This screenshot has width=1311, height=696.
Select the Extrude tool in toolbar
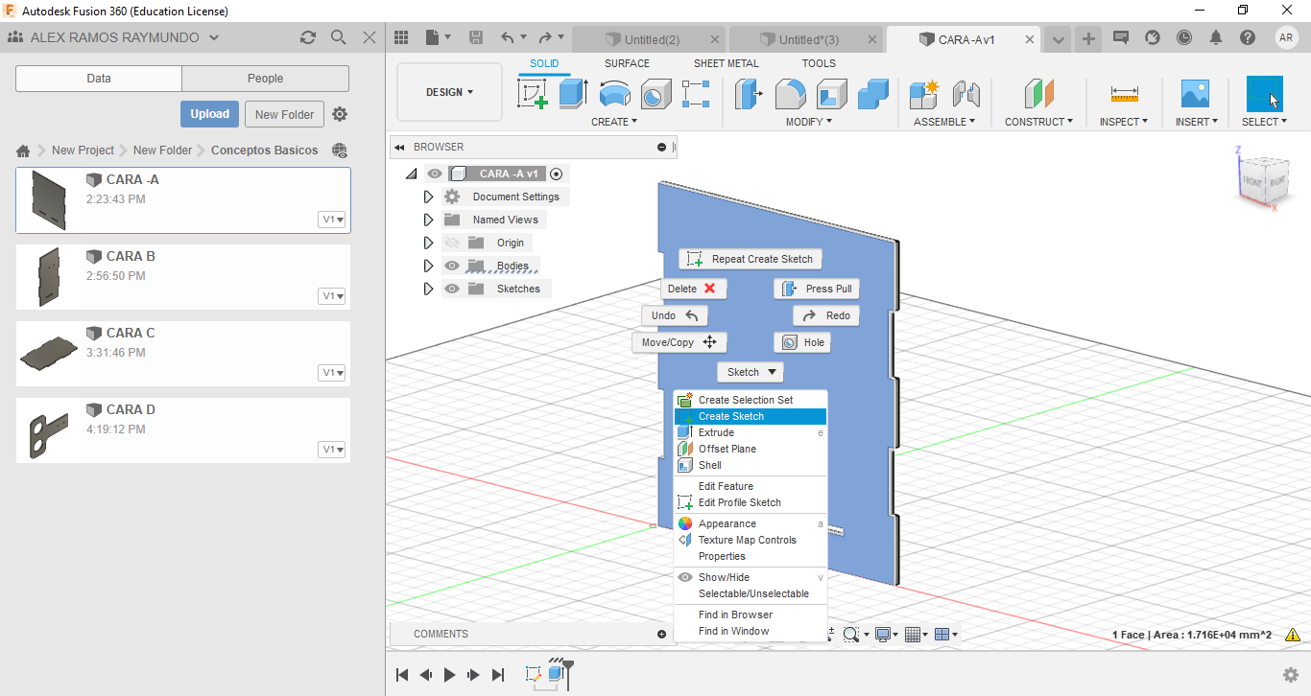pyautogui.click(x=574, y=94)
